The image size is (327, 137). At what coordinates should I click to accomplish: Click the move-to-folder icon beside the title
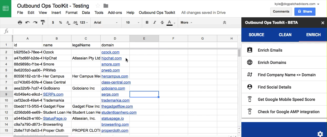pos(106,6)
